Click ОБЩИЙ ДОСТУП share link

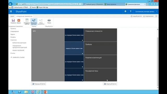click(136, 16)
